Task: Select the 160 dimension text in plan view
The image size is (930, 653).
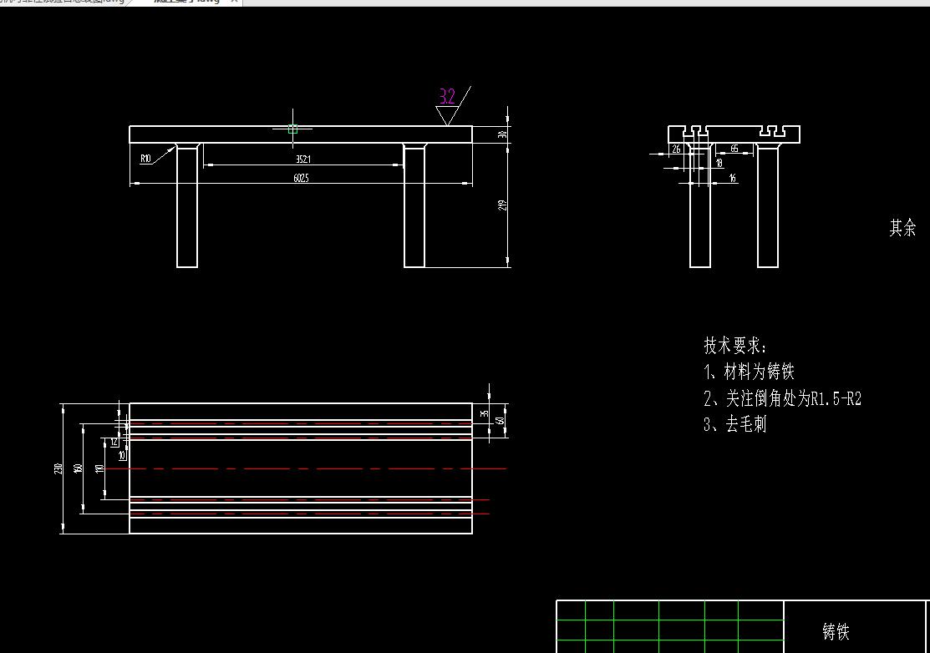Action: pos(78,468)
